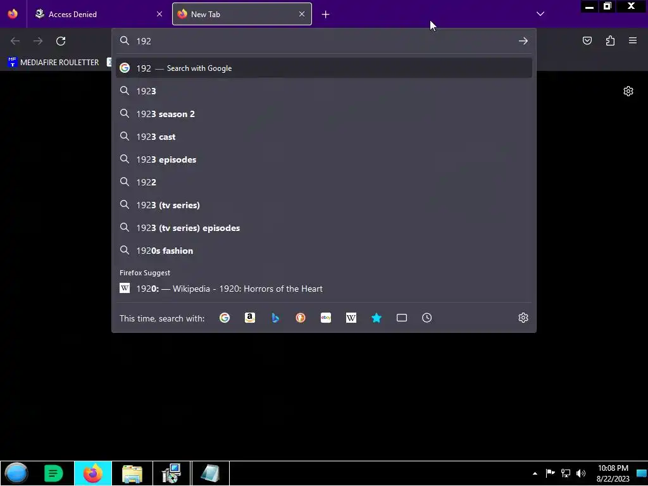Select the 1923 season 2 suggestion
The image size is (648, 486).
(x=324, y=114)
